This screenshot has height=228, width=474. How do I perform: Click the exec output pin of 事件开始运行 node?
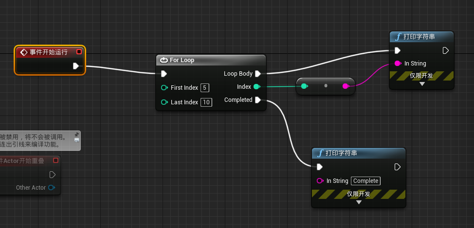pos(76,66)
